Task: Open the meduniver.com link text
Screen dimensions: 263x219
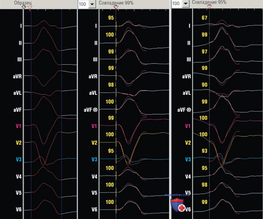Action: [x=177, y=195]
